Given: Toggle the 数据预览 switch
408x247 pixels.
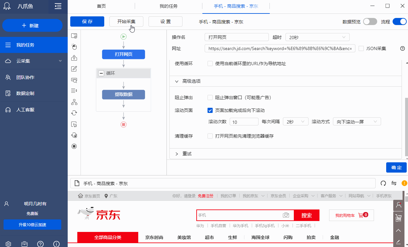Looking at the screenshot, I should (x=370, y=22).
